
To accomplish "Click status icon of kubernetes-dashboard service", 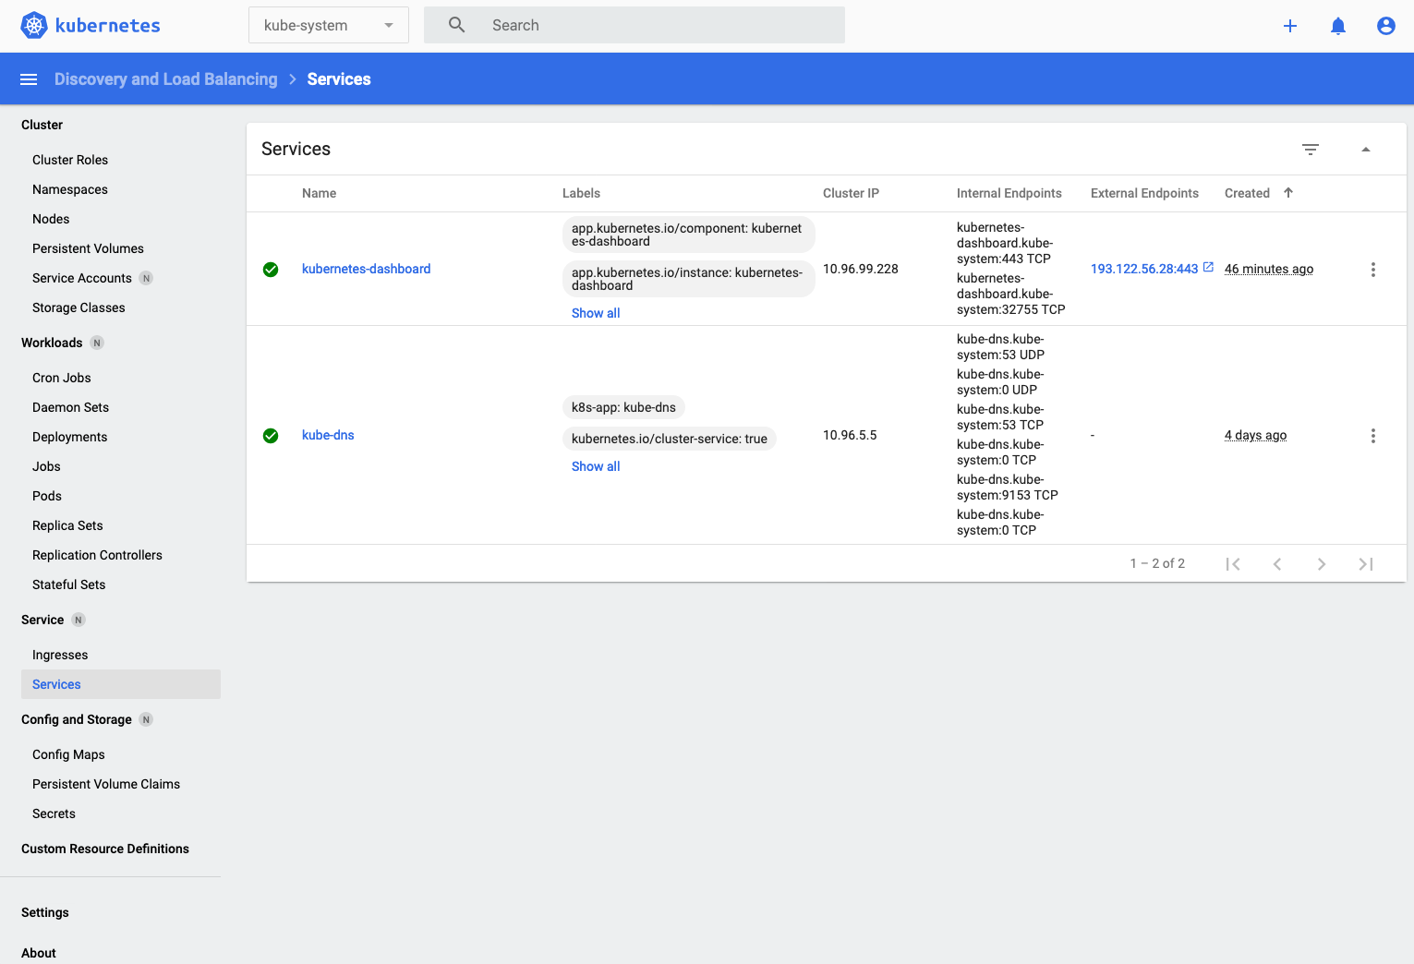I will [271, 270].
